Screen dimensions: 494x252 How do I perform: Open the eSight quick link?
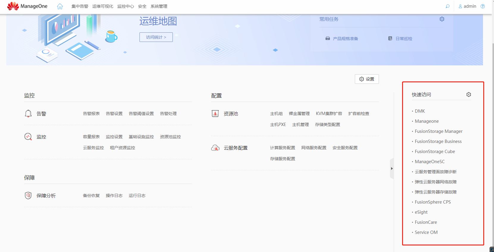coord(421,212)
